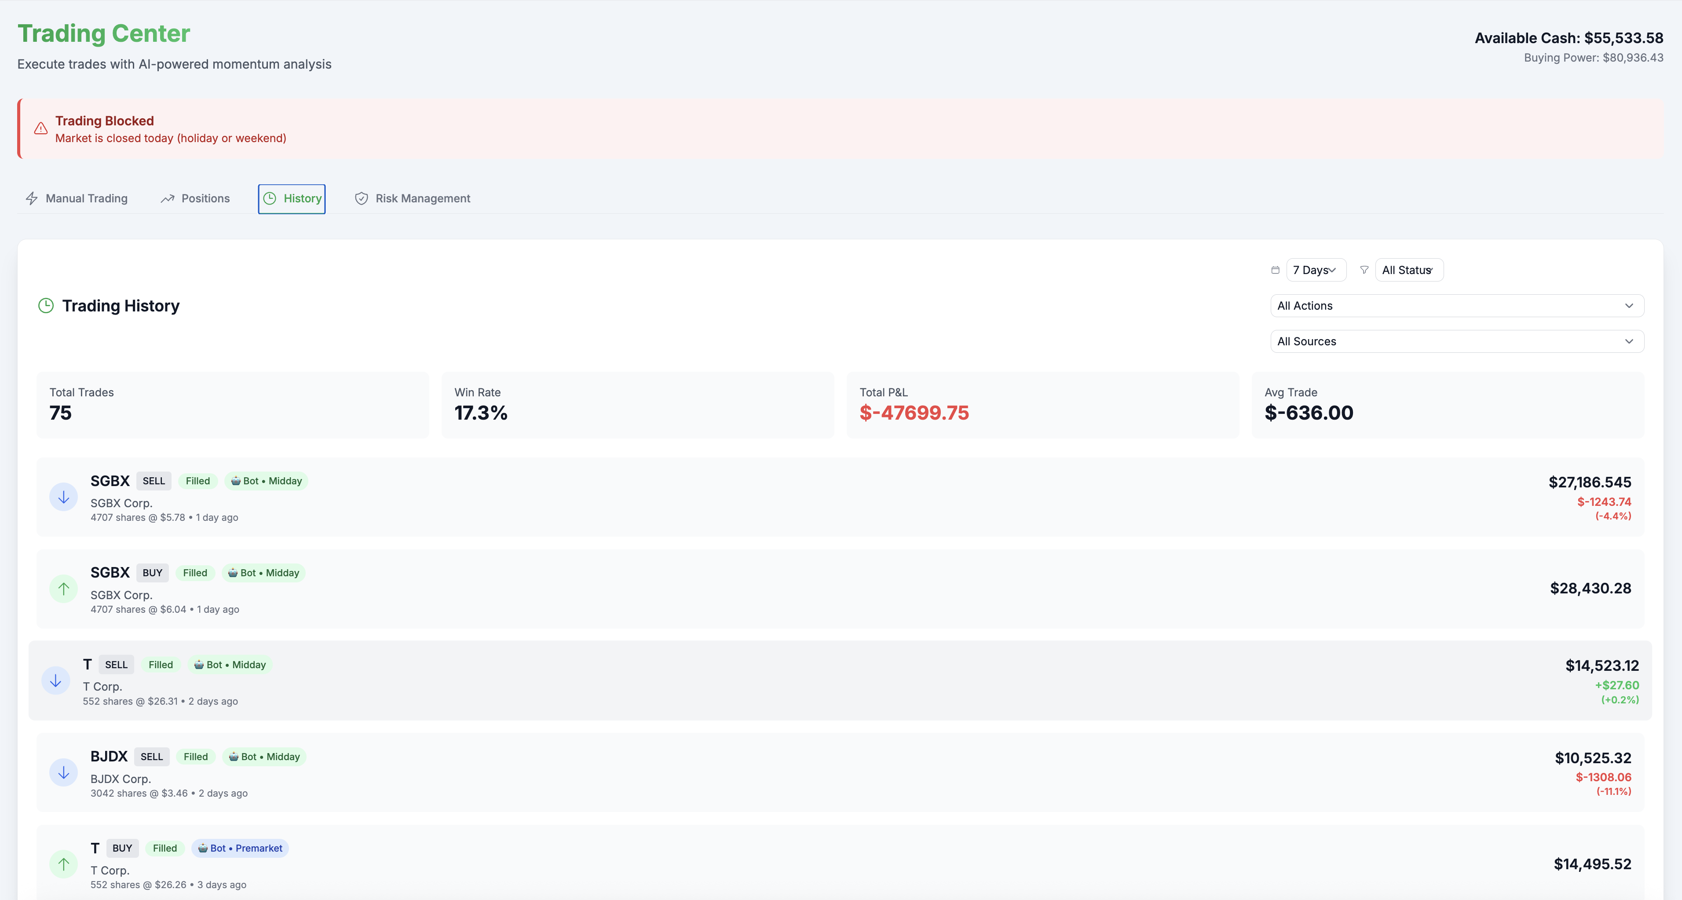Expand the All Sources dropdown
This screenshot has height=900, width=1682.
tap(1457, 342)
